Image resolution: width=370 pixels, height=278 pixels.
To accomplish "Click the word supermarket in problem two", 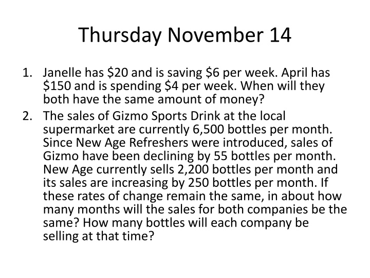I will [79, 130].
